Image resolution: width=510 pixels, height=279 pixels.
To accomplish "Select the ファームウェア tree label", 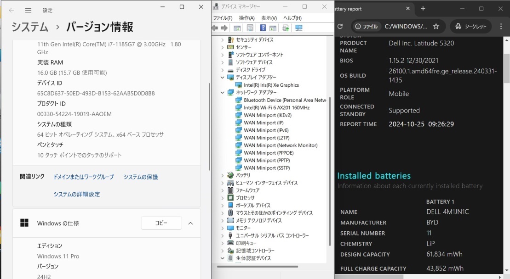I will pyautogui.click(x=247, y=190).
